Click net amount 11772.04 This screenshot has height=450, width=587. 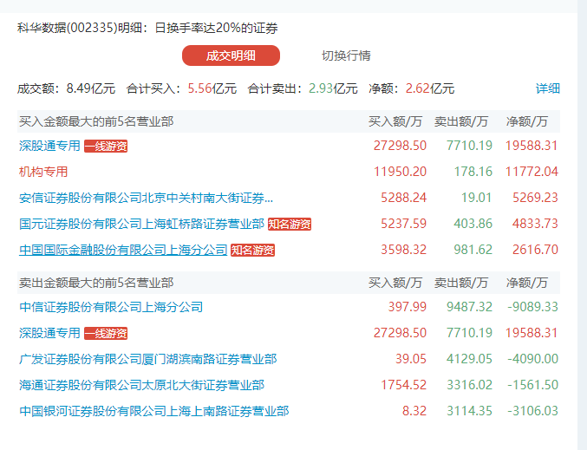pyautogui.click(x=532, y=172)
